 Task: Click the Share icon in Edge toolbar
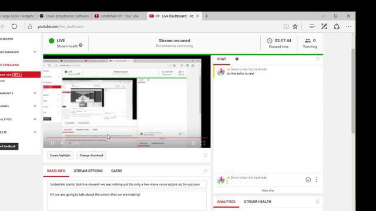(337, 26)
